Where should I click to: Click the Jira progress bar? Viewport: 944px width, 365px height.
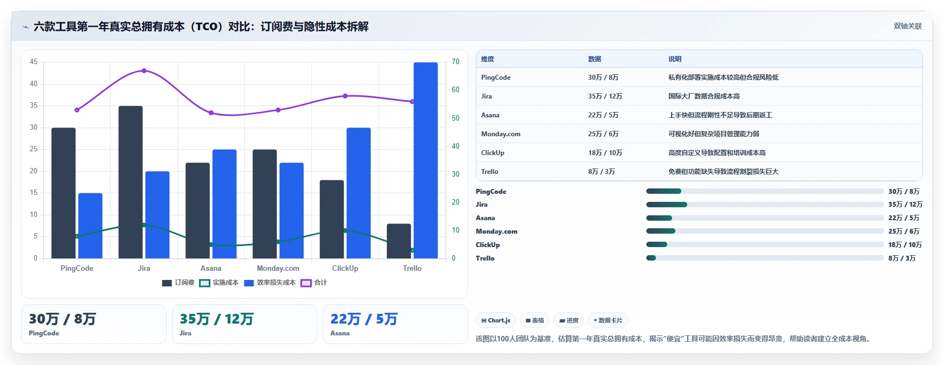[x=765, y=205]
